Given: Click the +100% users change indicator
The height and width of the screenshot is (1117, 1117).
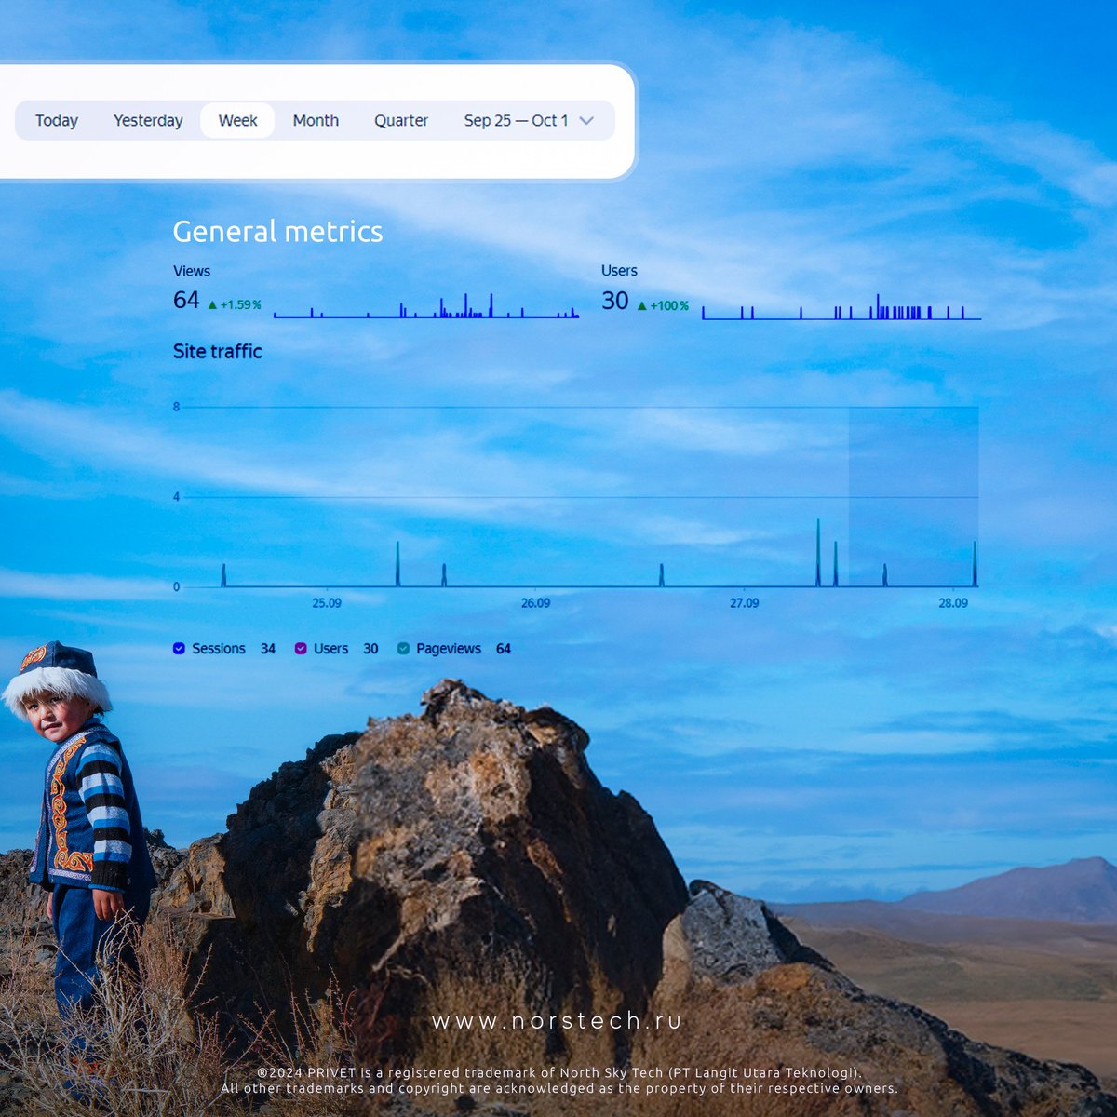Looking at the screenshot, I should pos(663,305).
